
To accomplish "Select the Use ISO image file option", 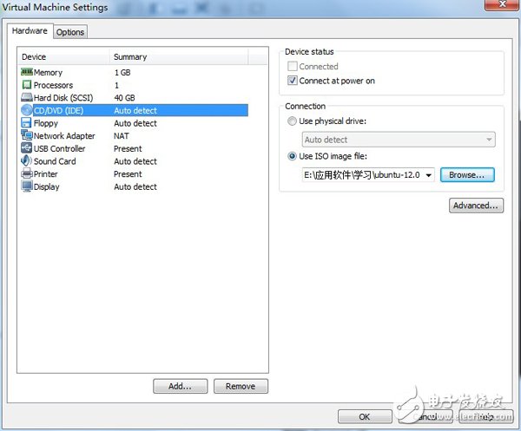I will point(292,156).
